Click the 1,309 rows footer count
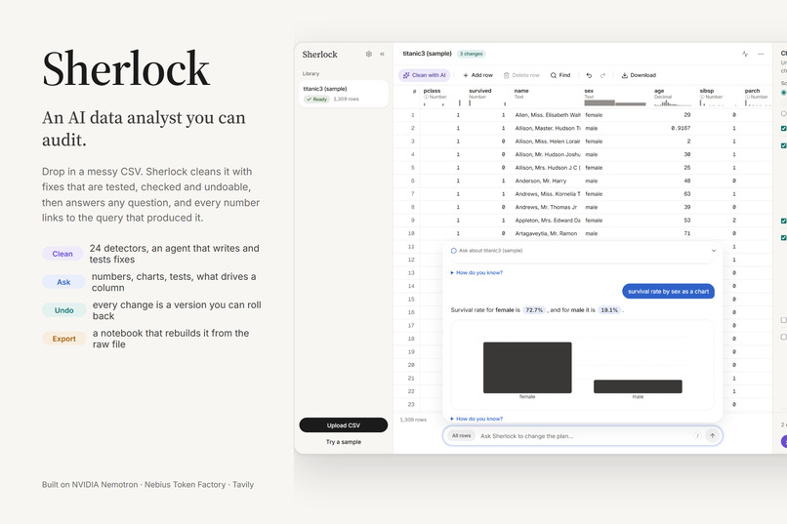 [413, 420]
